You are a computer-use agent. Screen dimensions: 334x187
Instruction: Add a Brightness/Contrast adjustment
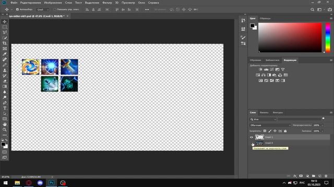point(260,69)
